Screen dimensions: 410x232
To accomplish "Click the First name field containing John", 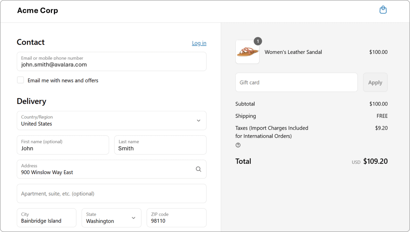I will 63,145.
